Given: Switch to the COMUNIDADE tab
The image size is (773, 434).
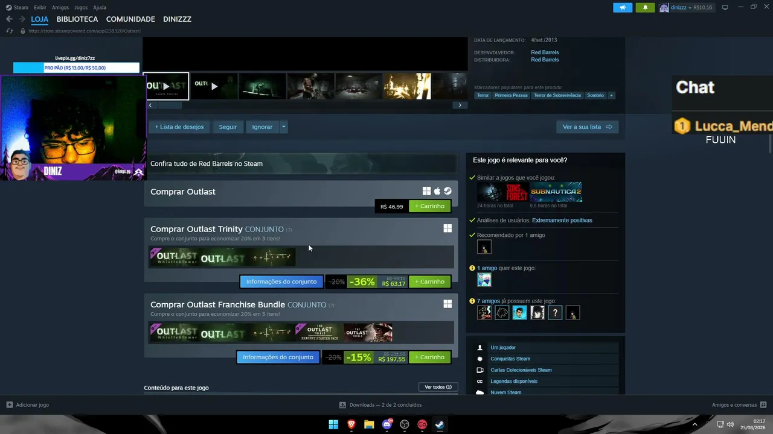Looking at the screenshot, I should coord(130,19).
